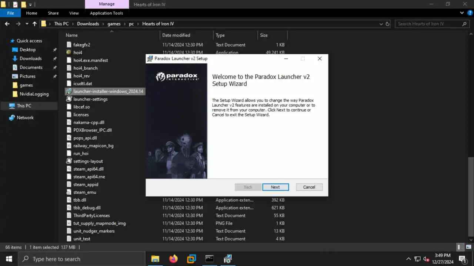The height and width of the screenshot is (266, 474).
Task: Click Cancel in the Setup Wizard
Action: pos(309,187)
